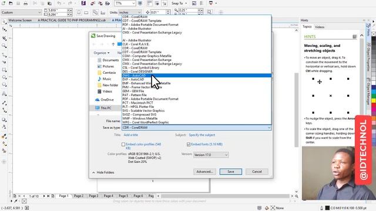Click the Print icon in standard toolbar
376x211 pixels.
click(x=25, y=4)
